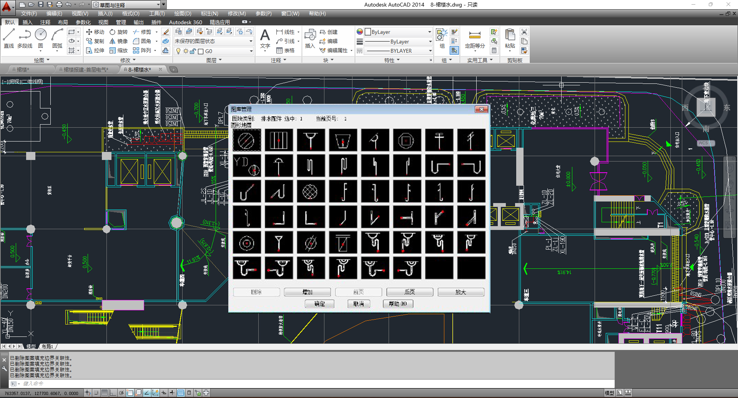The image size is (738, 398).
Task: Expand the G0 layer dropdown list
Action: coord(251,51)
